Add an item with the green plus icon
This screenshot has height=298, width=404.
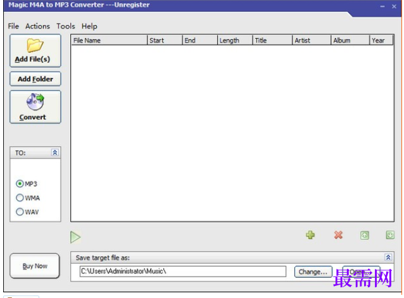click(310, 235)
